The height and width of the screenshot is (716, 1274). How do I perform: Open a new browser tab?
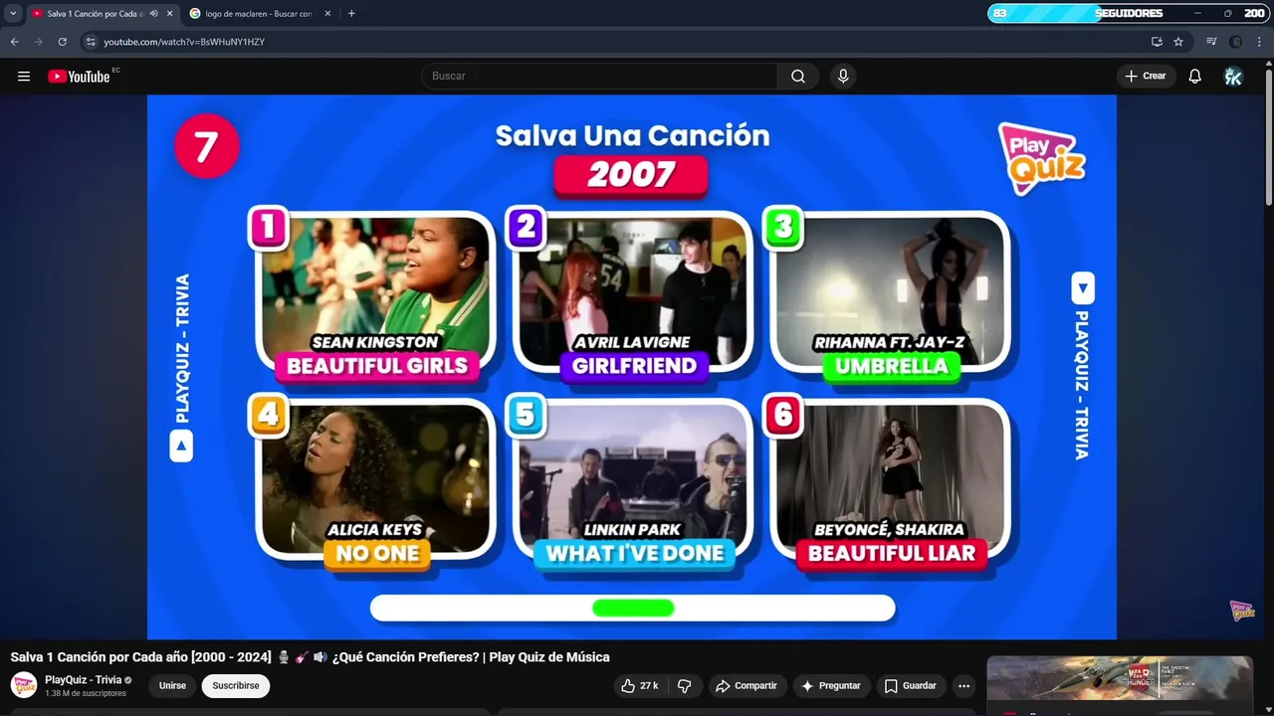(351, 14)
